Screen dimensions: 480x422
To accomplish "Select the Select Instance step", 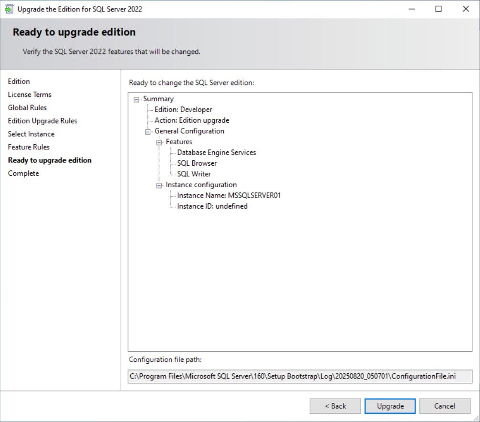I will point(31,134).
